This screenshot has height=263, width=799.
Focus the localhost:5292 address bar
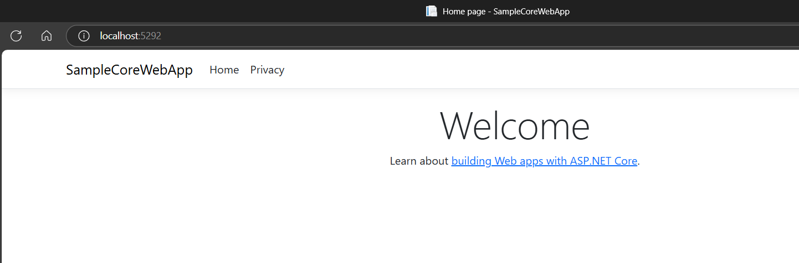tap(432, 36)
